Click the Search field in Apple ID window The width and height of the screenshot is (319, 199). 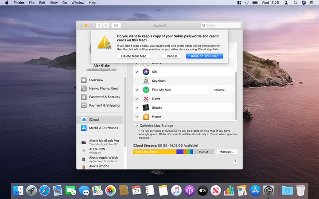221,25
